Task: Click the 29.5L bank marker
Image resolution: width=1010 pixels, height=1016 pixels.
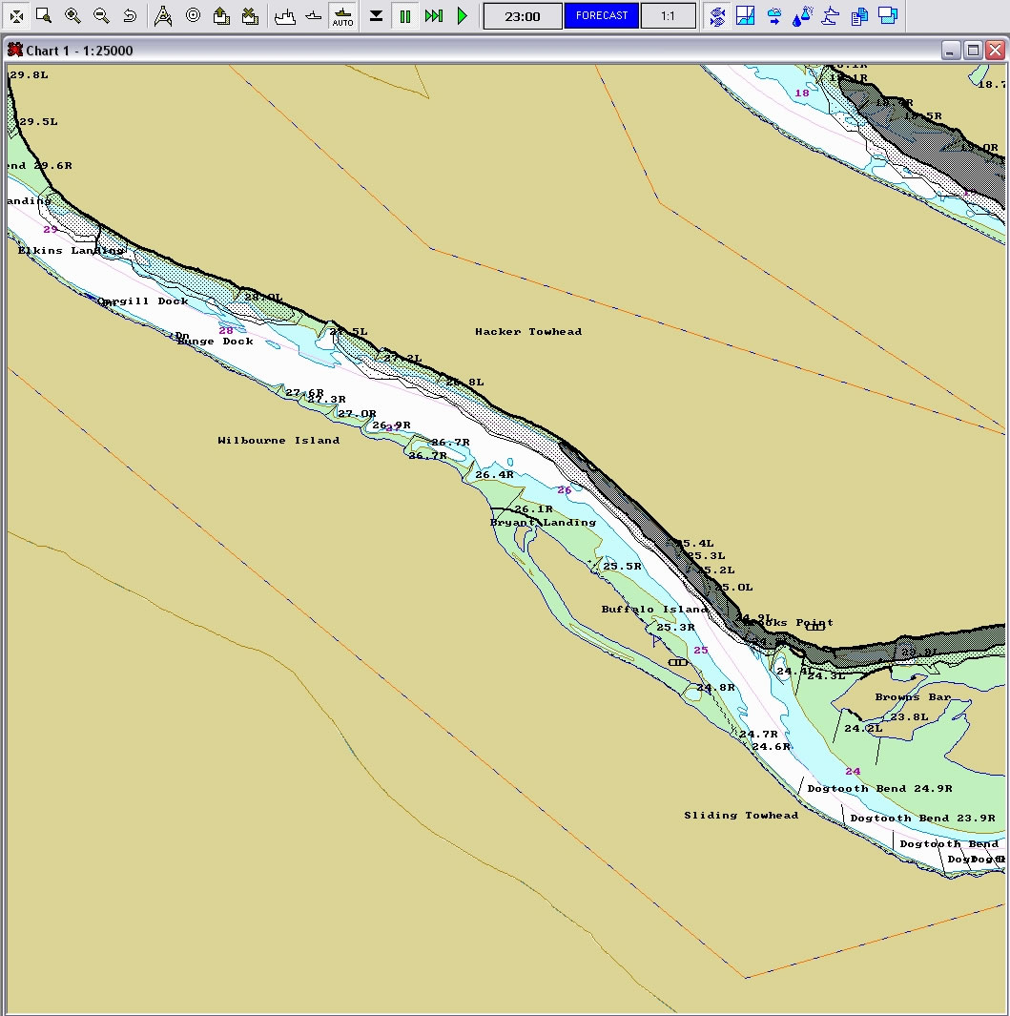Action: click(38, 122)
